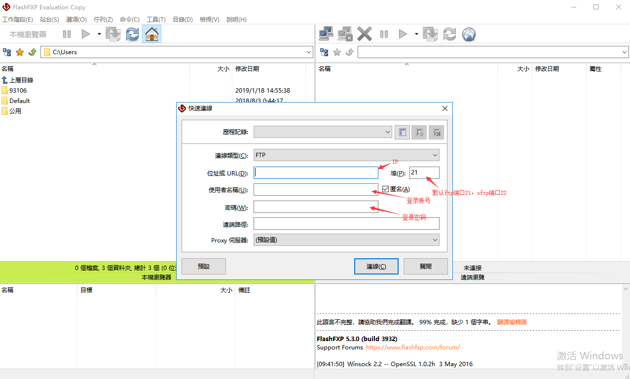Click the remote abort X icon
Viewport: 630px width, 379px height.
pyautogui.click(x=365, y=34)
